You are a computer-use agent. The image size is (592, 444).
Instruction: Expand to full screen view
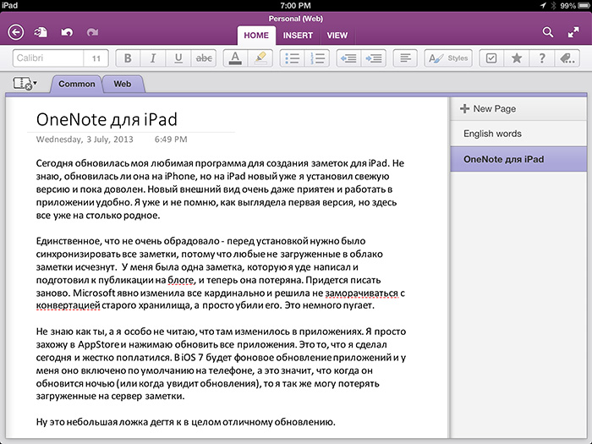click(x=573, y=32)
